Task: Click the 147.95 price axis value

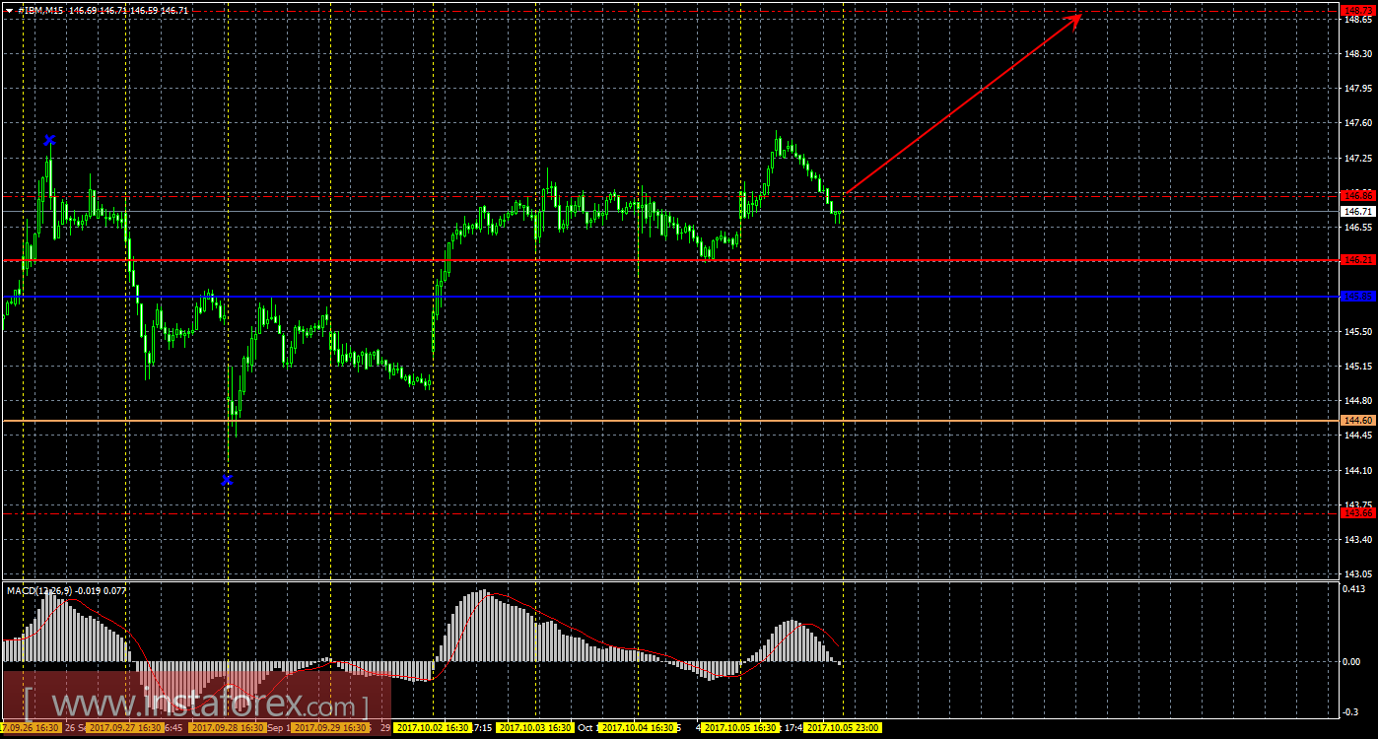Action: [1356, 89]
